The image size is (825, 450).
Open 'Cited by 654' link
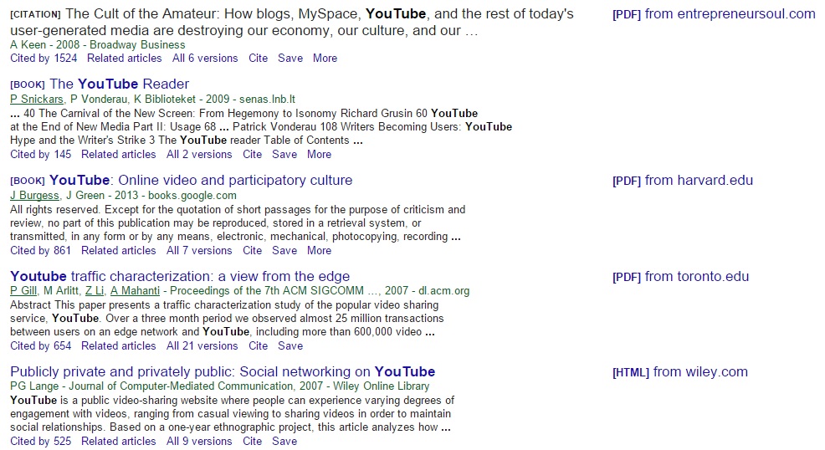pyautogui.click(x=40, y=346)
